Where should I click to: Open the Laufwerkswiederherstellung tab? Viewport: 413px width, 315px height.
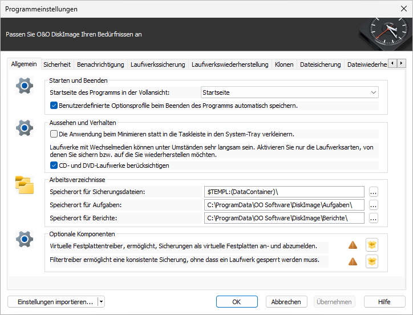230,64
